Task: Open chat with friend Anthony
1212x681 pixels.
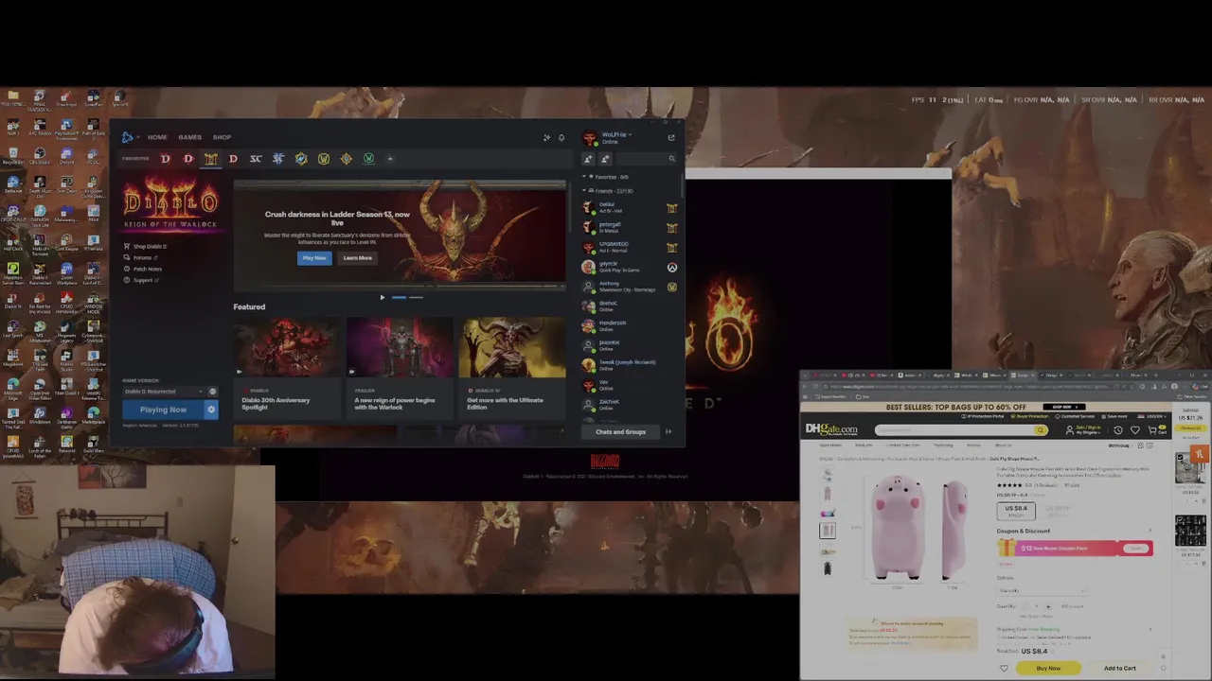Action: point(630,287)
